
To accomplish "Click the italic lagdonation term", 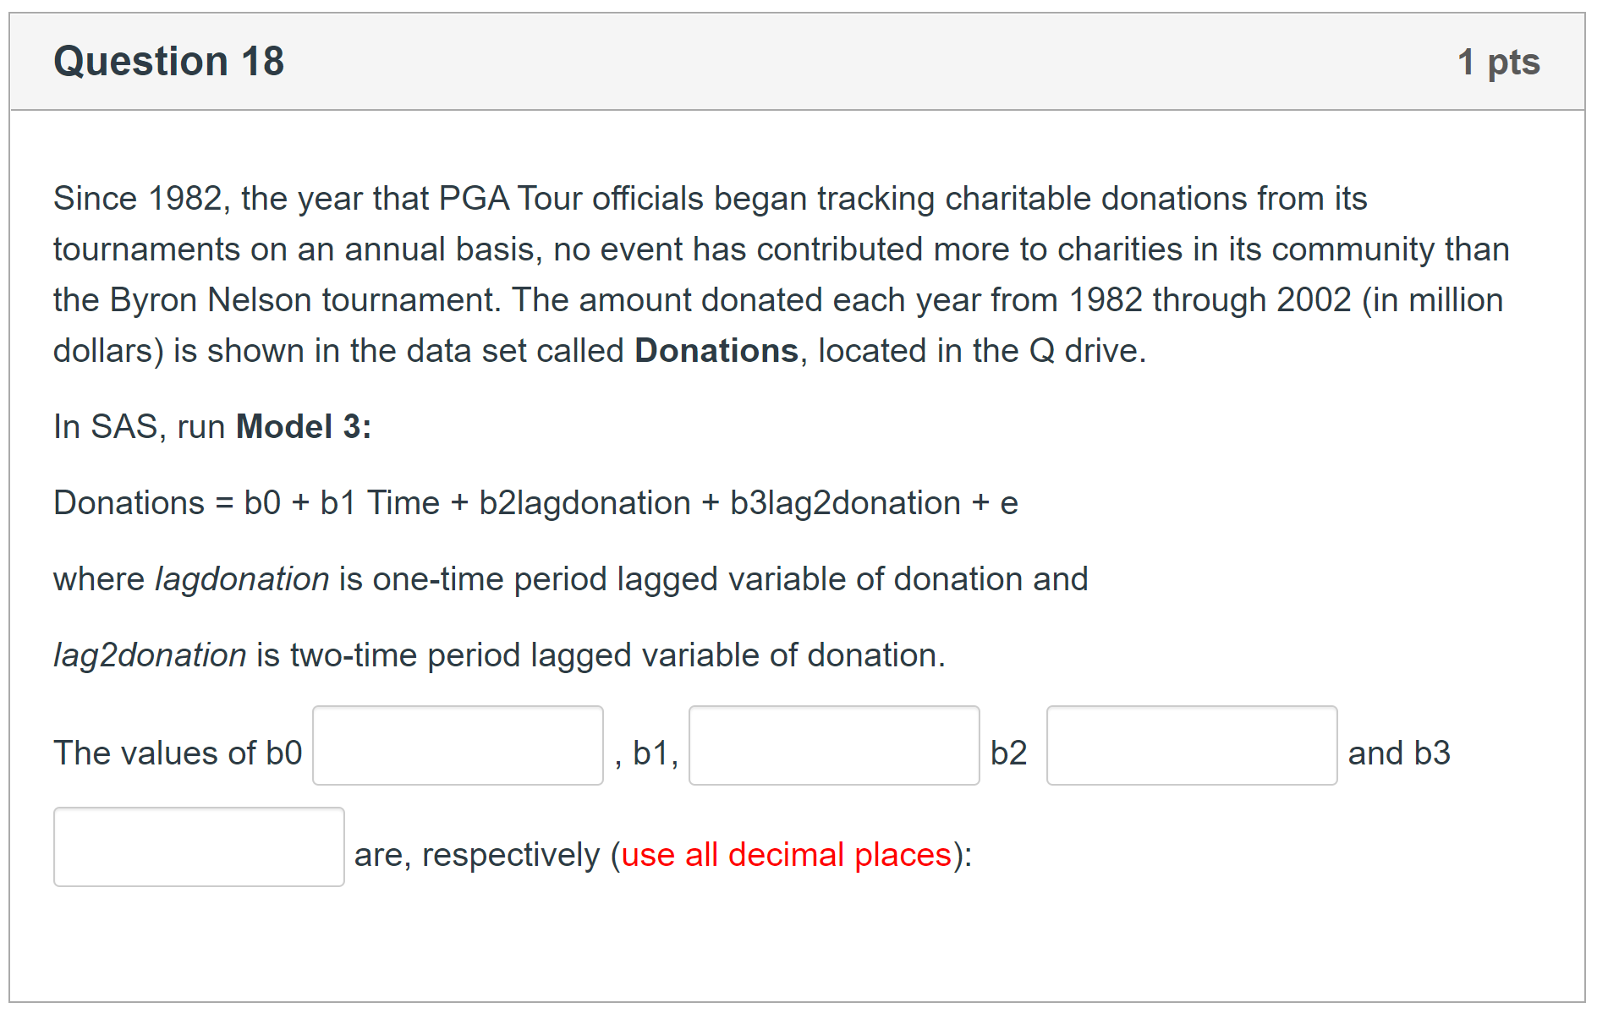I will coord(242,579).
